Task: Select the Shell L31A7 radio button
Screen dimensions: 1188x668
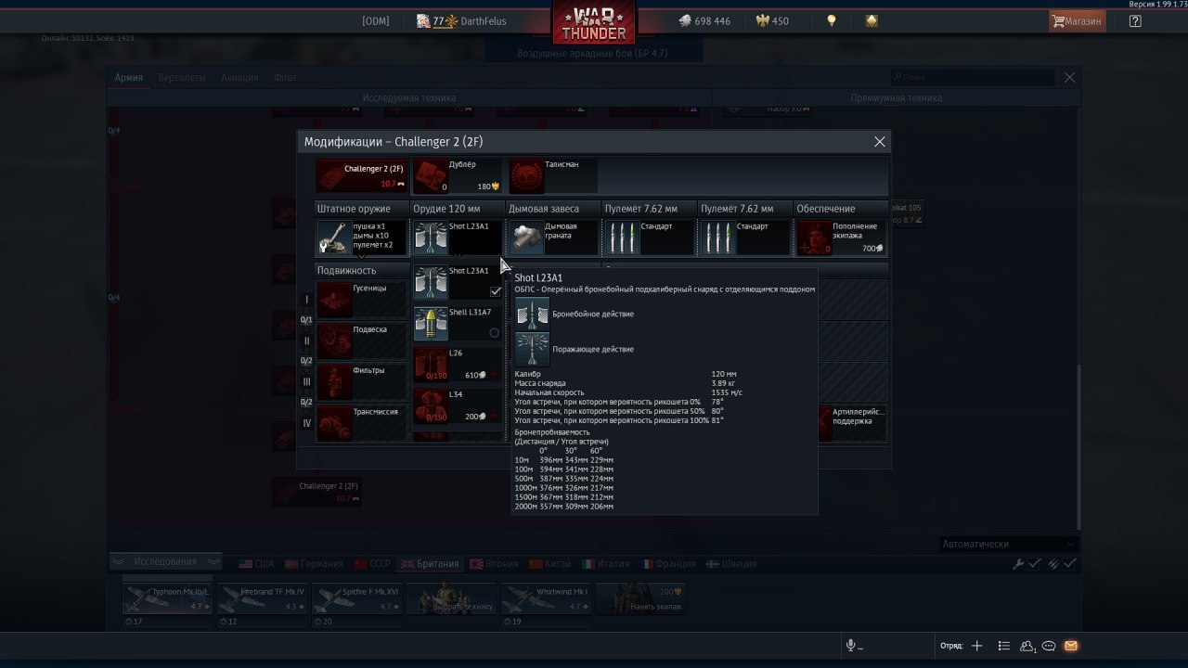Action: point(494,332)
